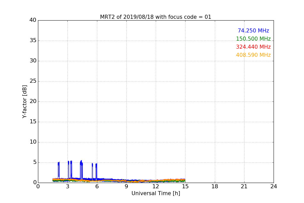Click x-axis tick label 12
Image resolution: width=304 pixels, height=203 pixels.
point(156,187)
